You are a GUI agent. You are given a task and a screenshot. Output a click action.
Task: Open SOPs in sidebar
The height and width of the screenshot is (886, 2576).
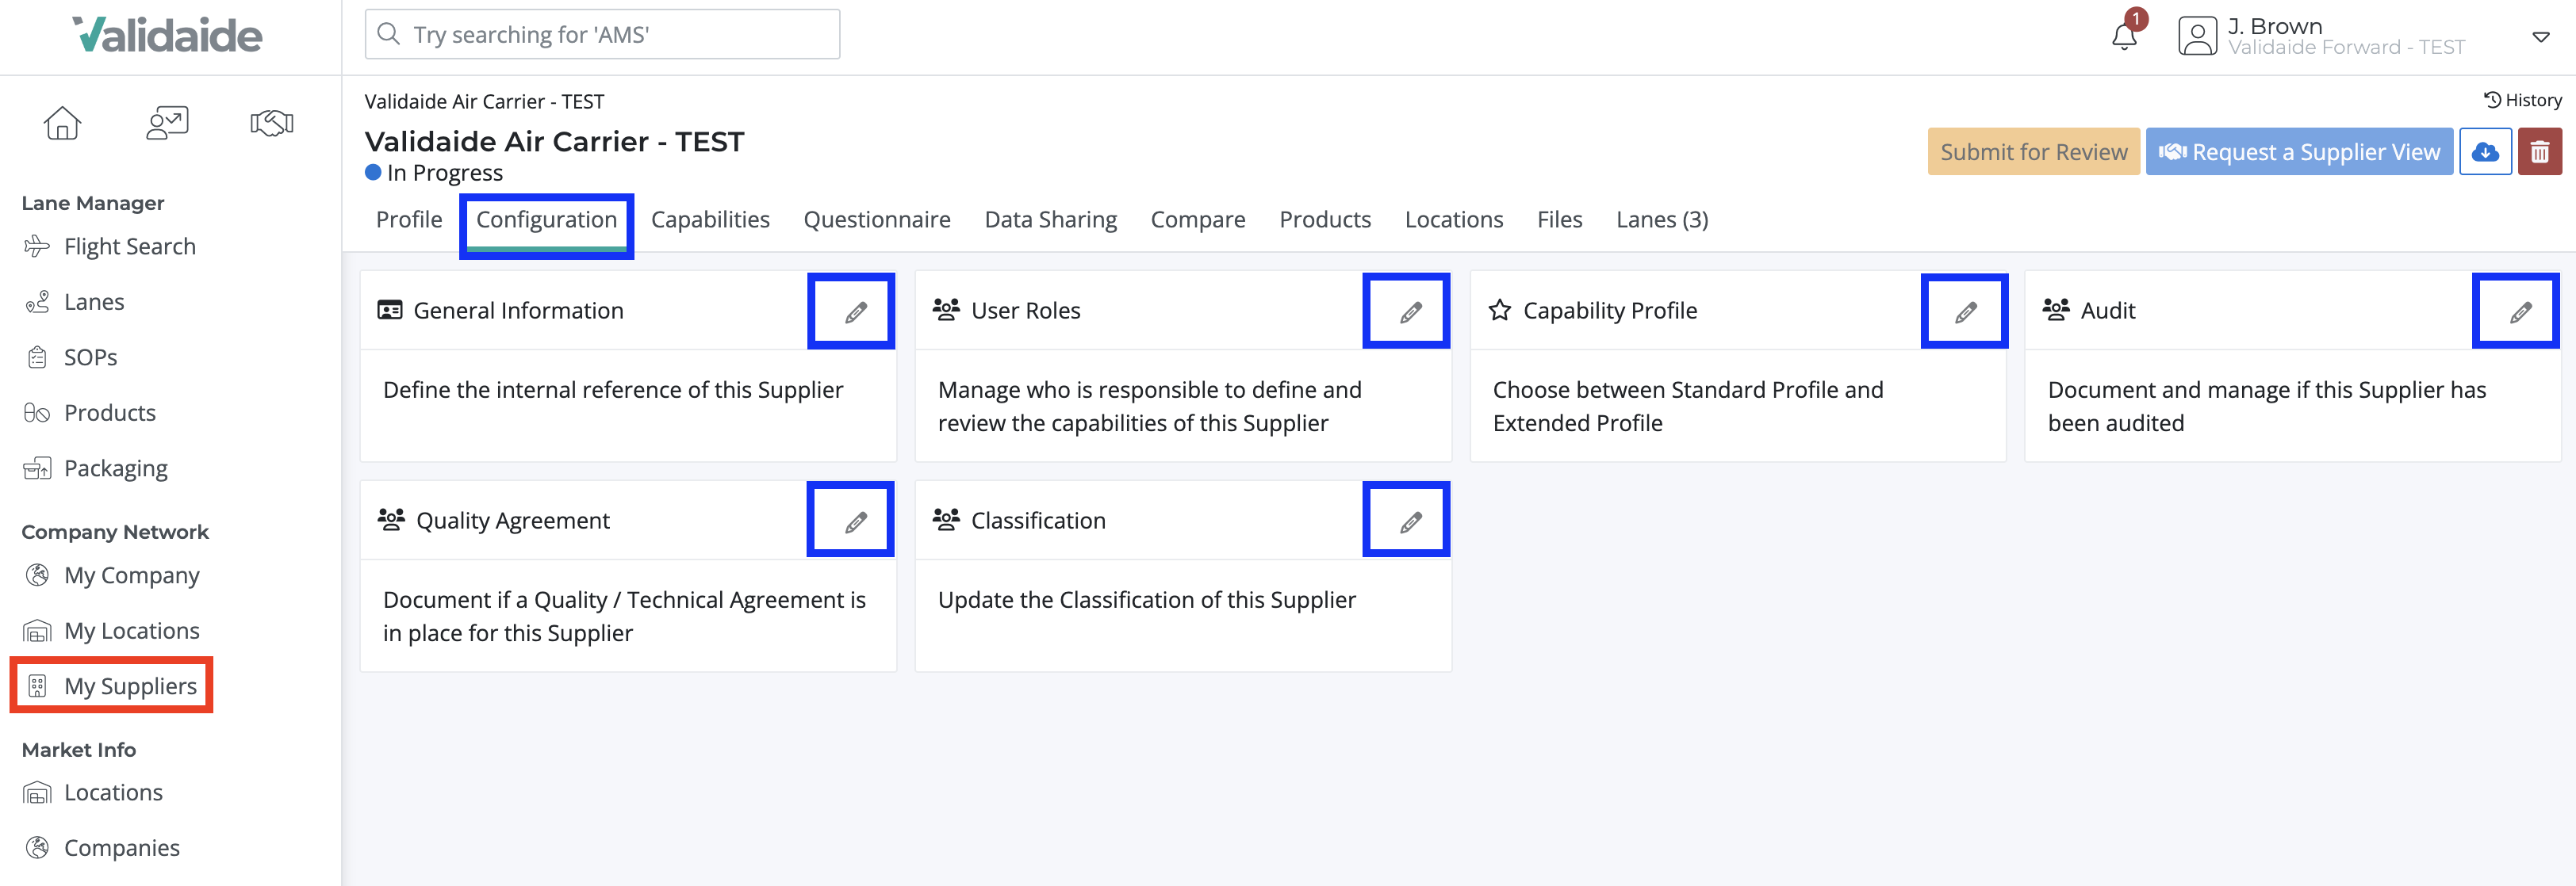click(x=91, y=357)
